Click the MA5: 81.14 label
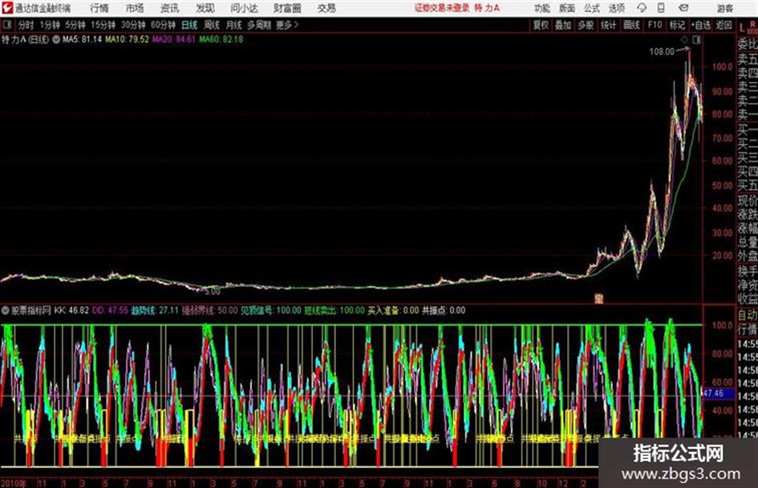The width and height of the screenshot is (758, 488). (x=82, y=39)
